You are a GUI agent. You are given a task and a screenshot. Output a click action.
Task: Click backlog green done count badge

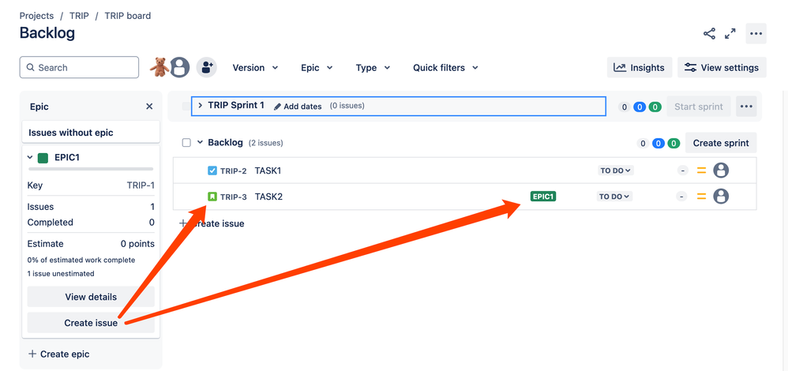pos(674,144)
